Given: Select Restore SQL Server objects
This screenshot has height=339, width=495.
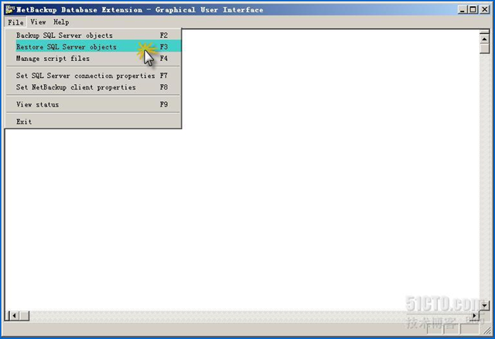Looking at the screenshot, I should (x=94, y=46).
